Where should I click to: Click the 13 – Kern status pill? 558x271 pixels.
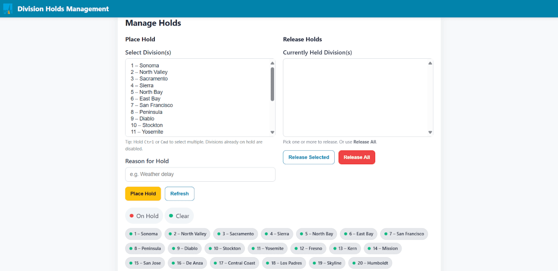point(345,248)
